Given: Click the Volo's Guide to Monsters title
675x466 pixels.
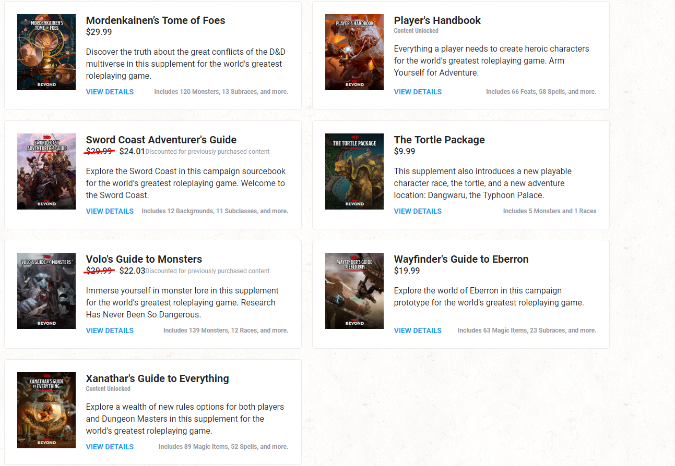Looking at the screenshot, I should click(x=144, y=259).
